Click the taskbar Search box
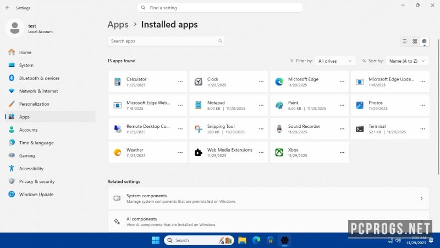The image size is (440, 248). click(199, 240)
